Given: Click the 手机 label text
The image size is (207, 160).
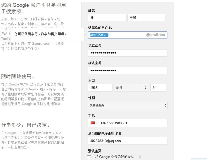Looking at the screenshot, I should point(91,116).
